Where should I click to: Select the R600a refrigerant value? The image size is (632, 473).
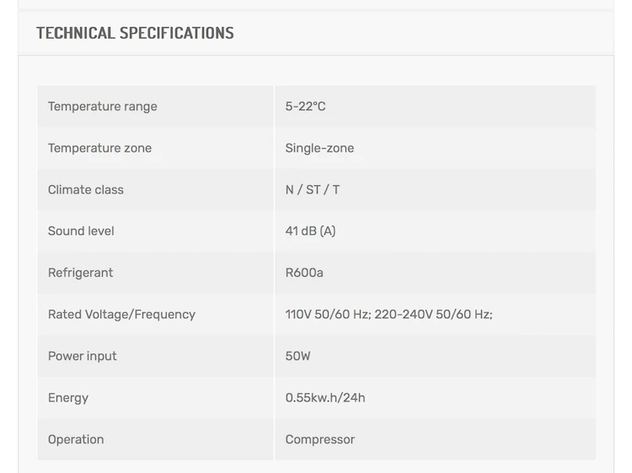click(x=304, y=273)
